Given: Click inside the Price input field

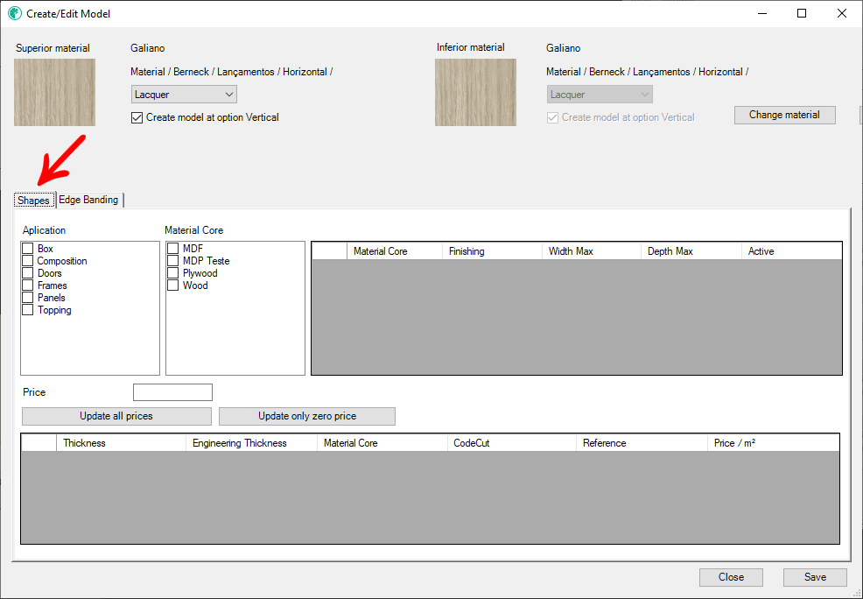Looking at the screenshot, I should pyautogui.click(x=172, y=392).
